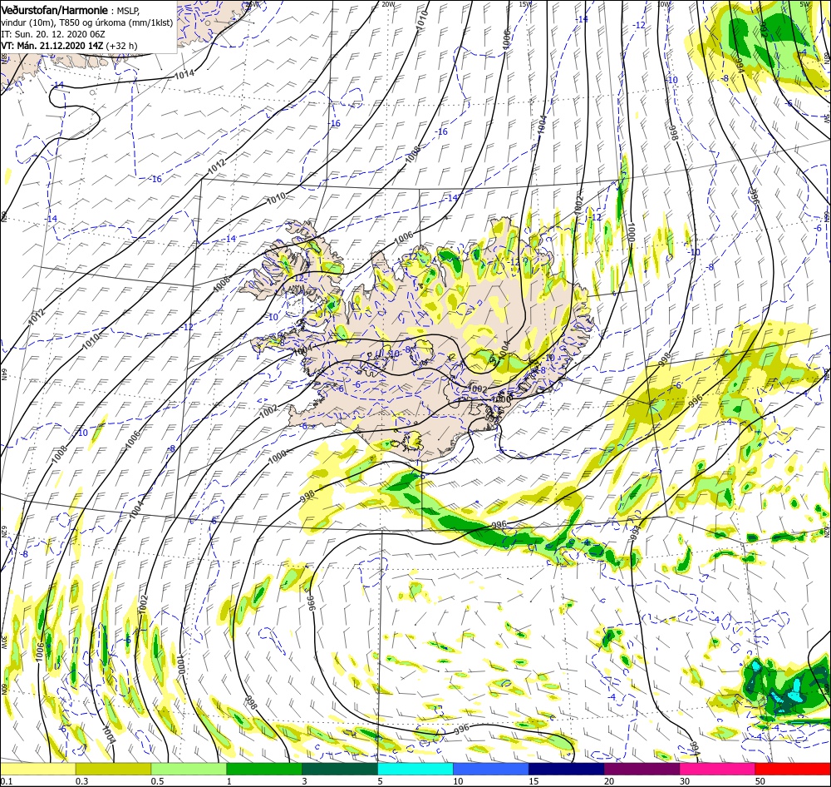This screenshot has width=831, height=787.
Task: Pick the blue 10–15 mm legend swatch
Action: (491, 769)
